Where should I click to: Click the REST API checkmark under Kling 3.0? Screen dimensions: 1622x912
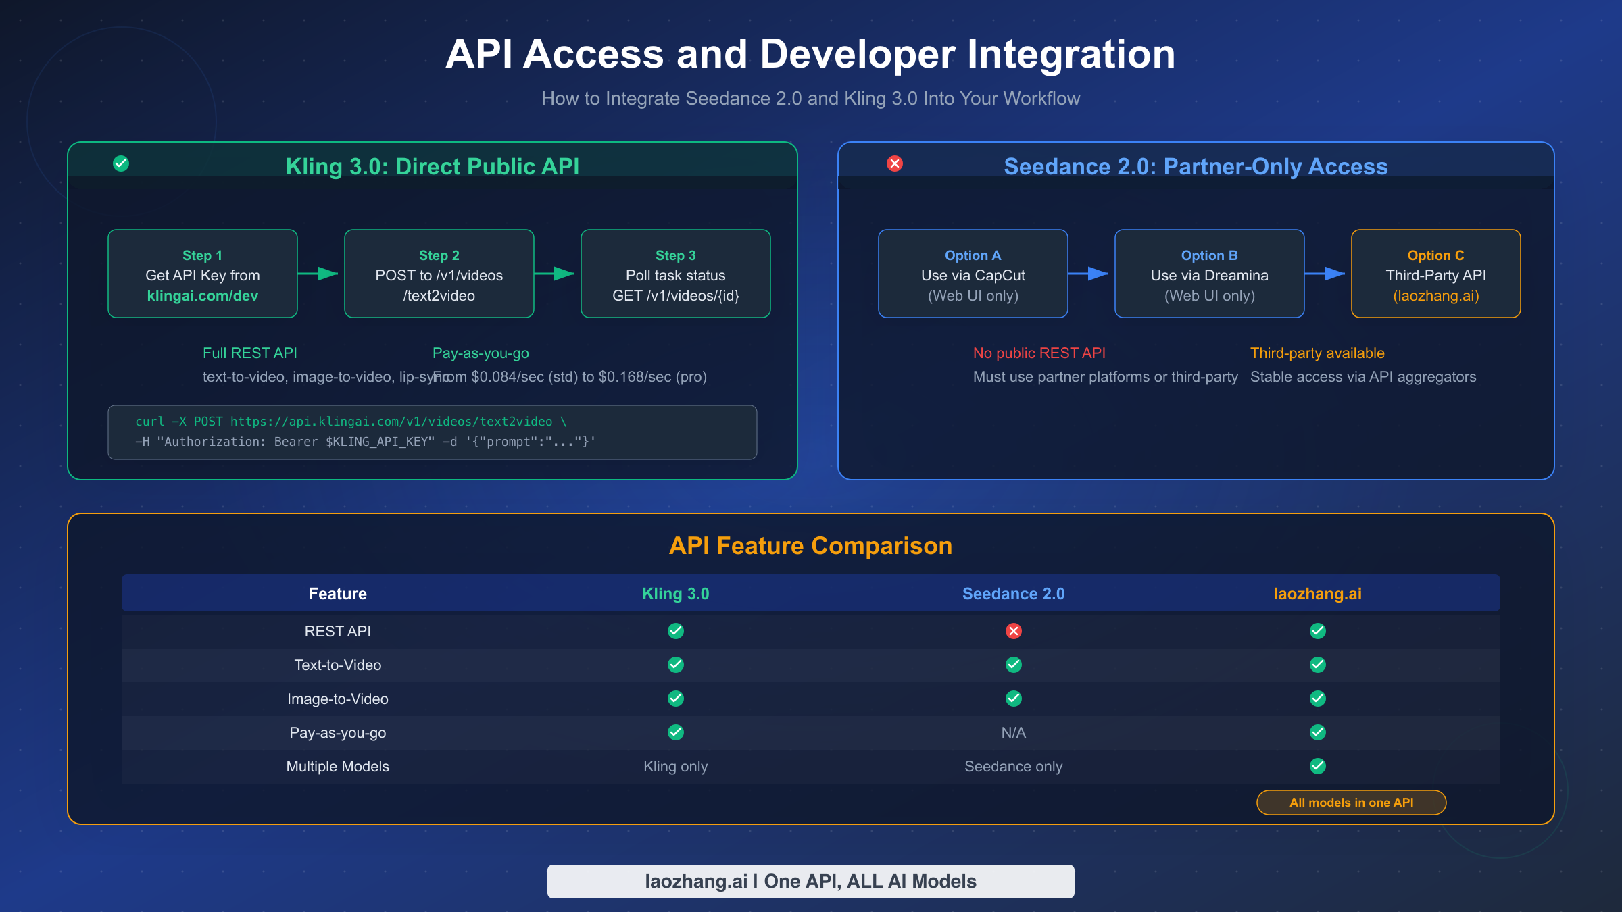pyautogui.click(x=675, y=631)
